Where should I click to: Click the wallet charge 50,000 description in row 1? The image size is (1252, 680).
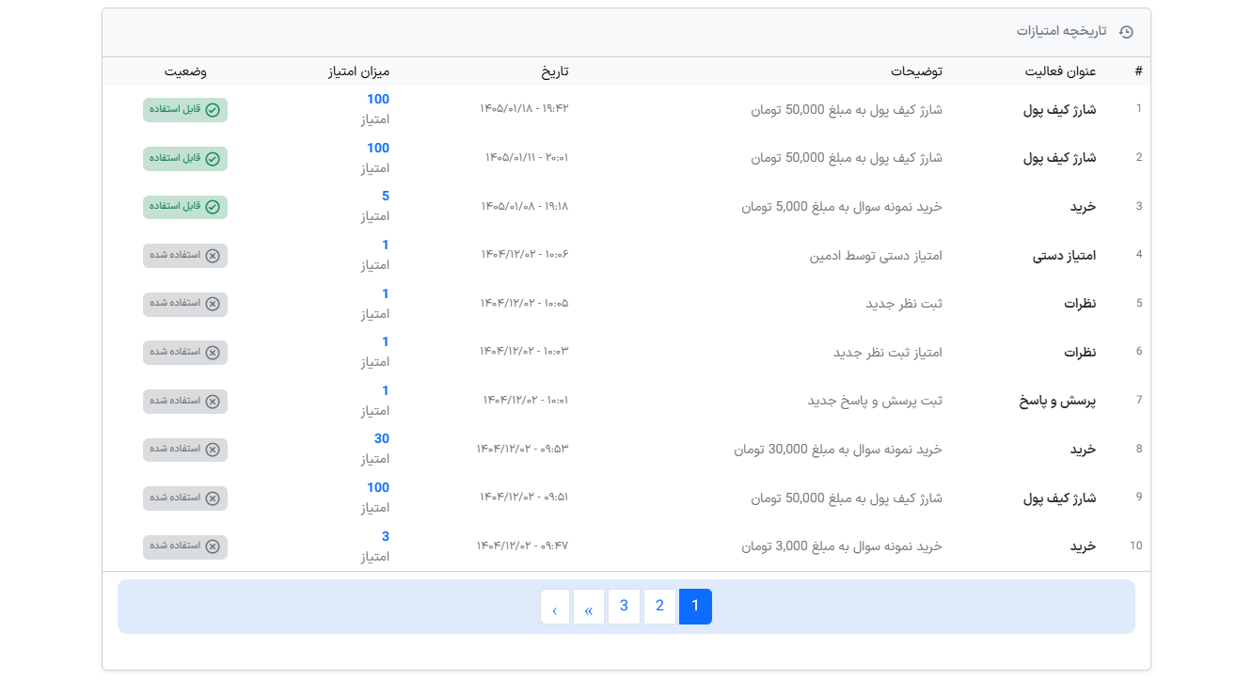847,110
